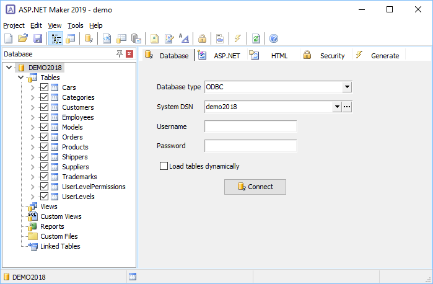
Task: Click the Open Project folder icon
Action: pyautogui.click(x=23, y=38)
